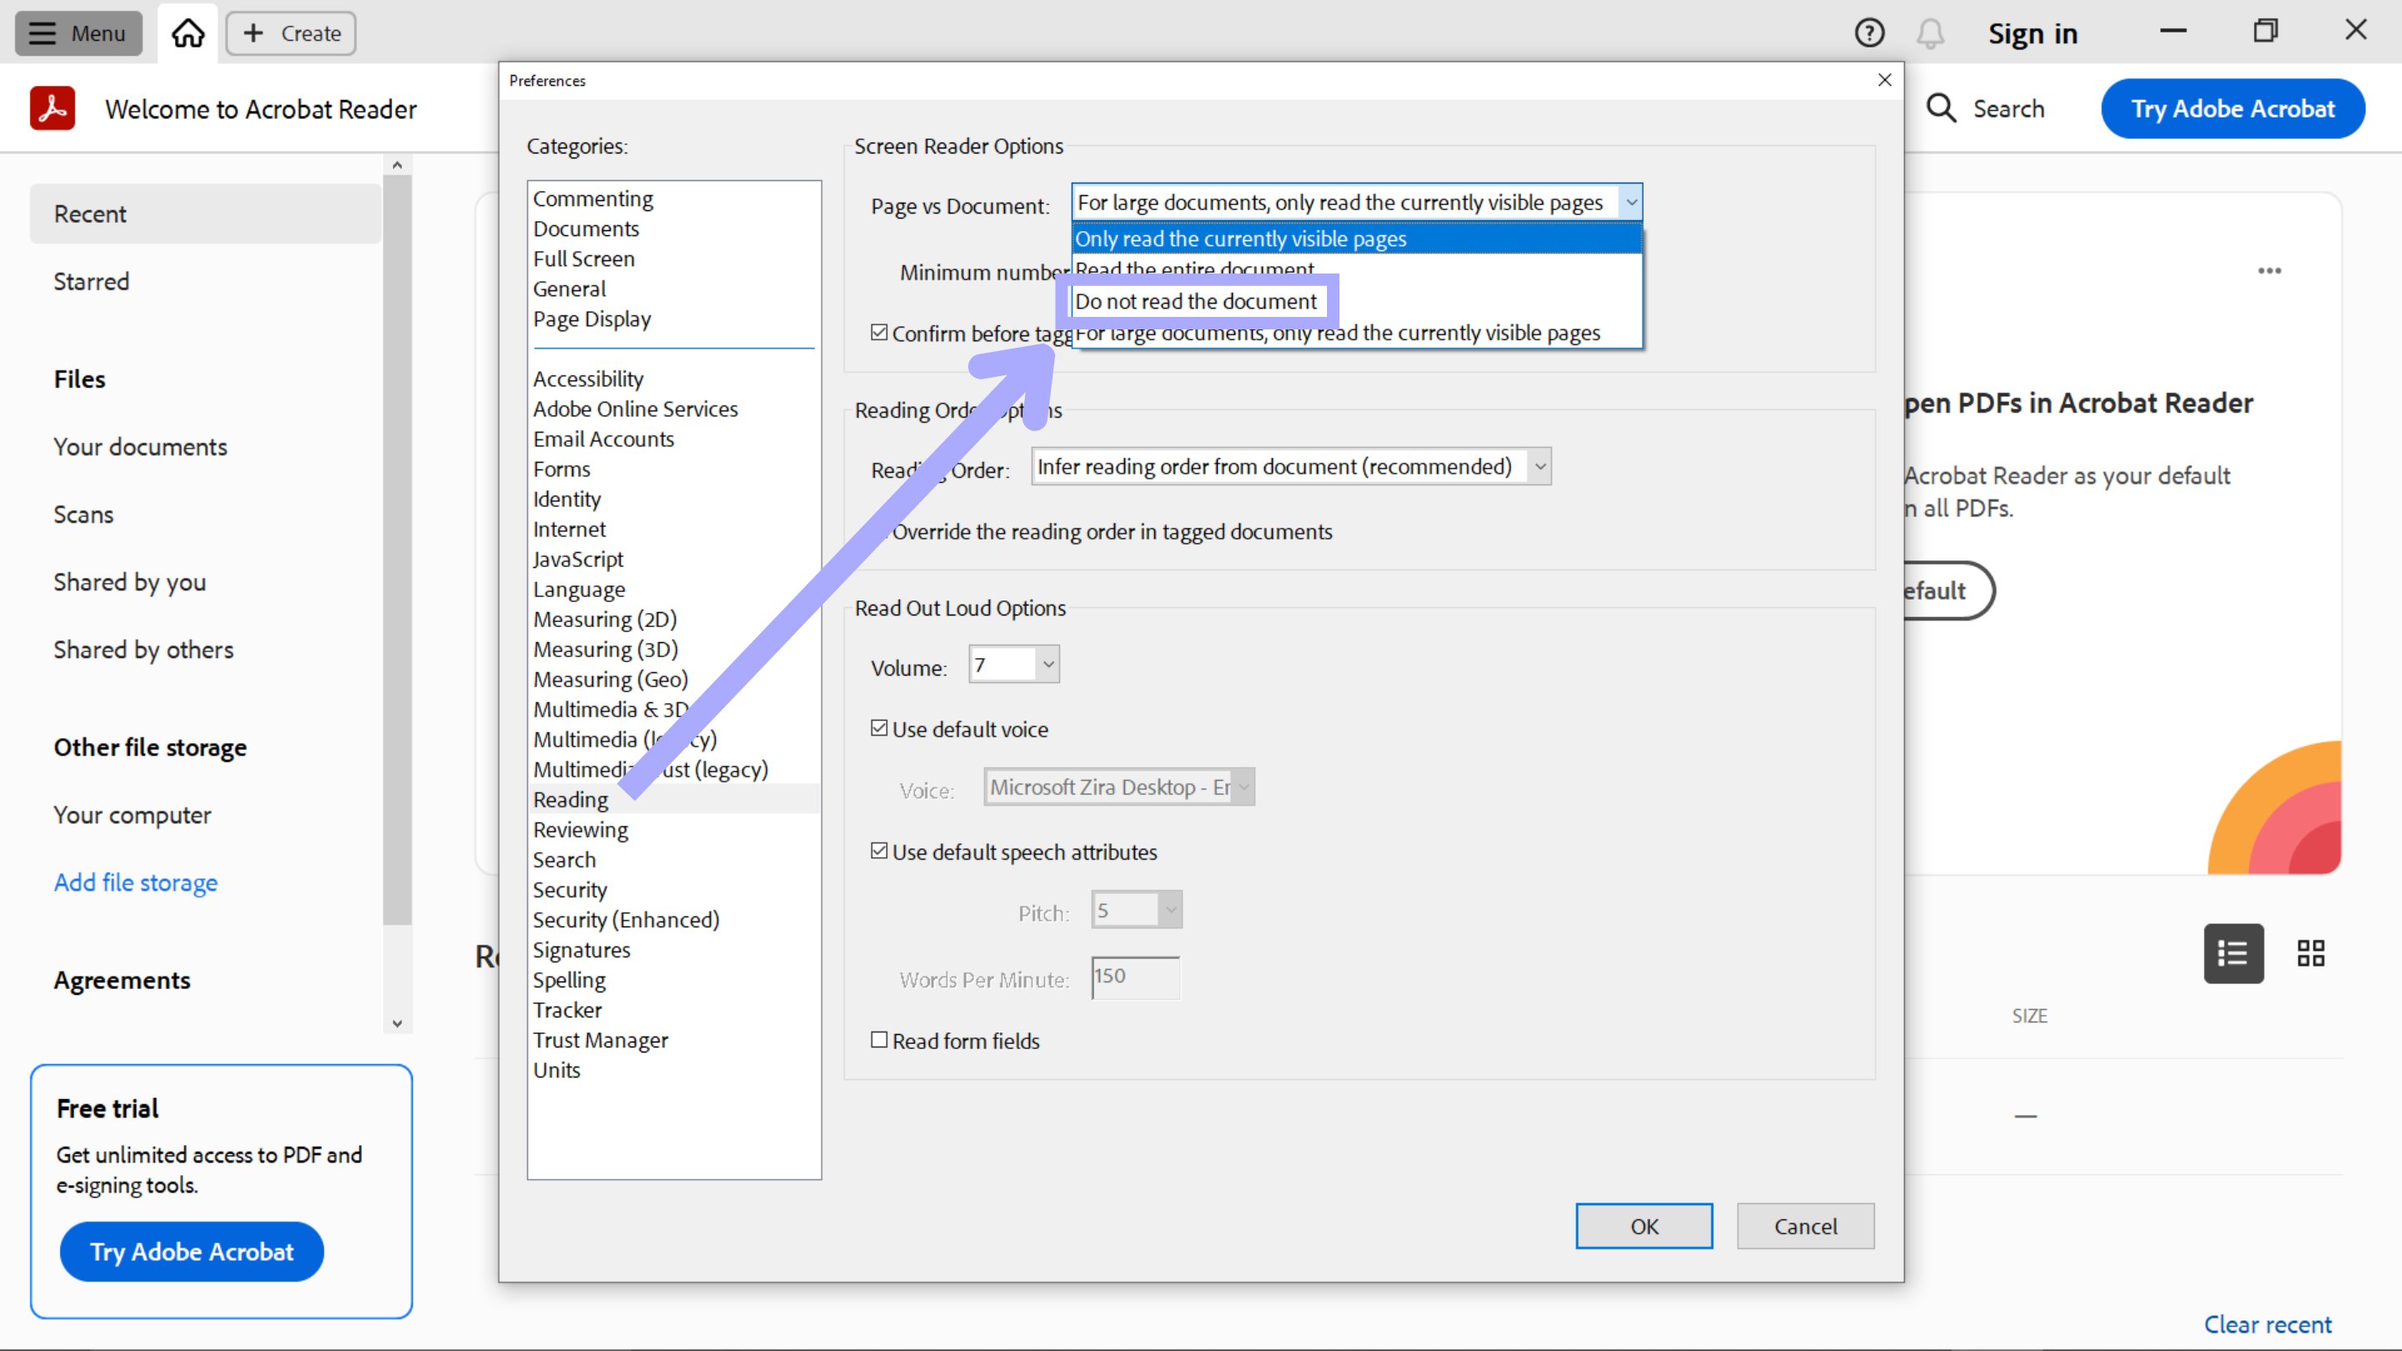
Task: Toggle Confirm before tagging documents checkbox
Action: click(879, 332)
